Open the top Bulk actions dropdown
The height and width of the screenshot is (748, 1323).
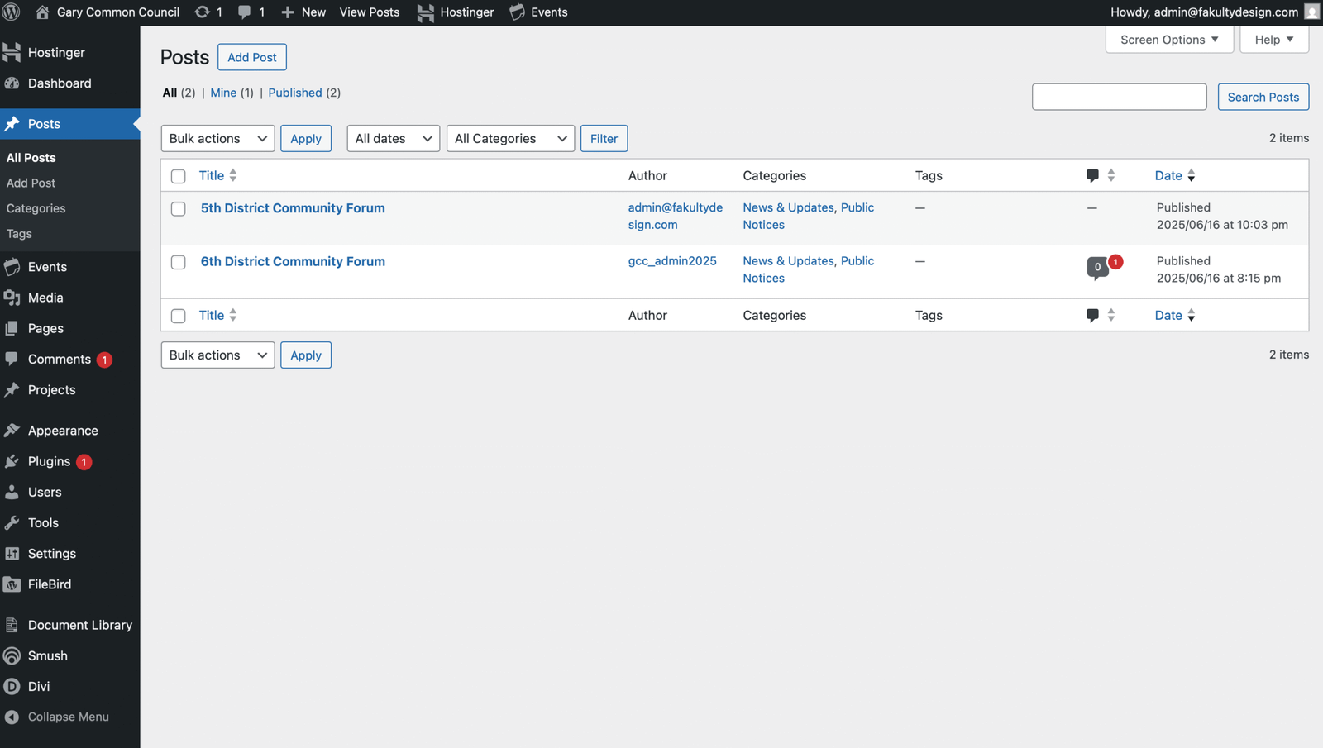click(x=218, y=138)
